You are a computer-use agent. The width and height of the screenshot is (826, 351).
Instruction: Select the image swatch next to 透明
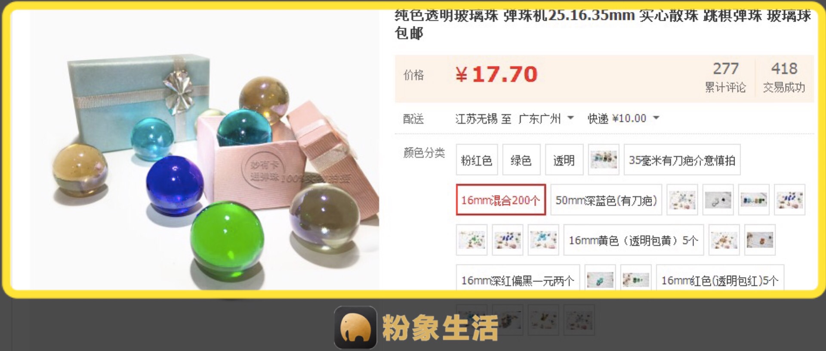pyautogui.click(x=604, y=160)
